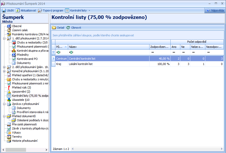Click the Přehled rizik exclamation icon
This screenshot has height=153, width=226.
coord(9,88)
